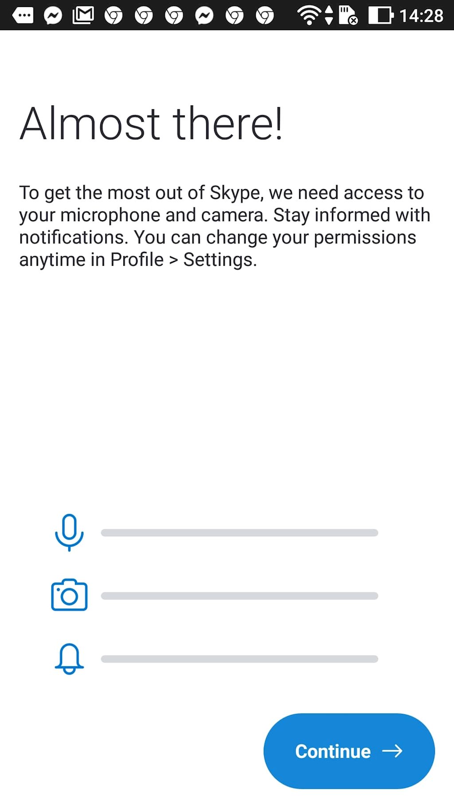
Task: Tap the bell notifications icon
Action: click(69, 659)
